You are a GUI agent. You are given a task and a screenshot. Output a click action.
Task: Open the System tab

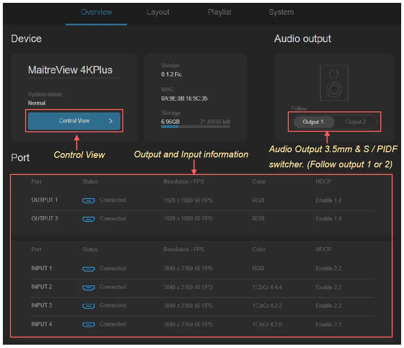(281, 12)
